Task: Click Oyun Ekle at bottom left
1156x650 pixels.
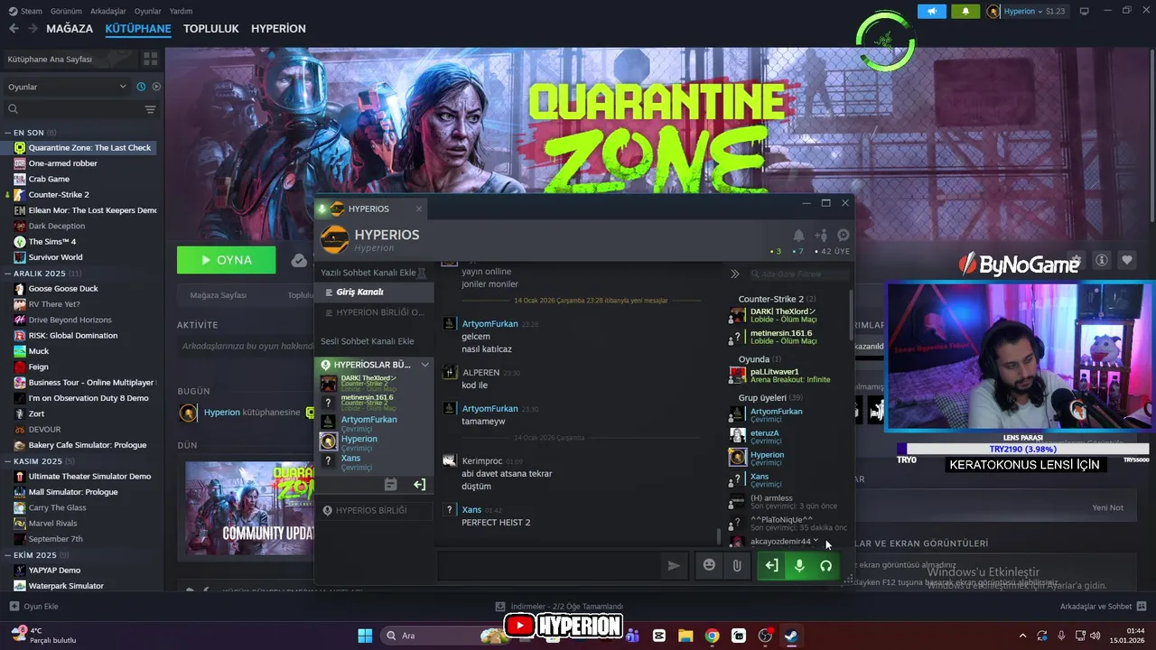Action: (x=33, y=607)
